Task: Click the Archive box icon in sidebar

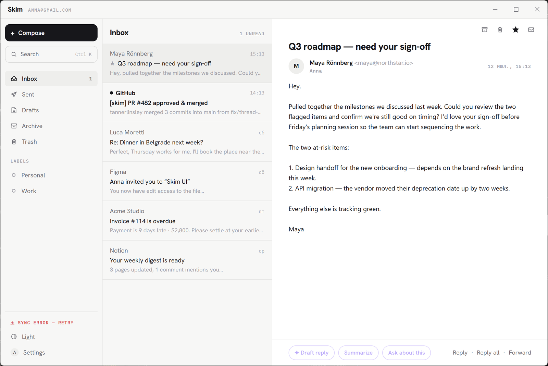Action: (14, 126)
